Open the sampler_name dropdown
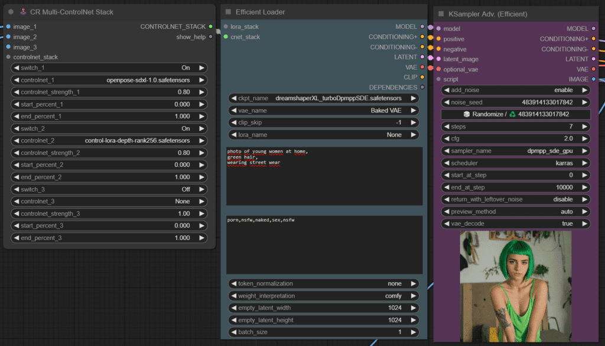Image resolution: width=605 pixels, height=346 pixels. (x=515, y=151)
